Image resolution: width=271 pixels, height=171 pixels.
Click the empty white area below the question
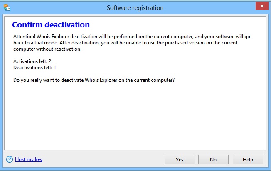tap(135, 116)
